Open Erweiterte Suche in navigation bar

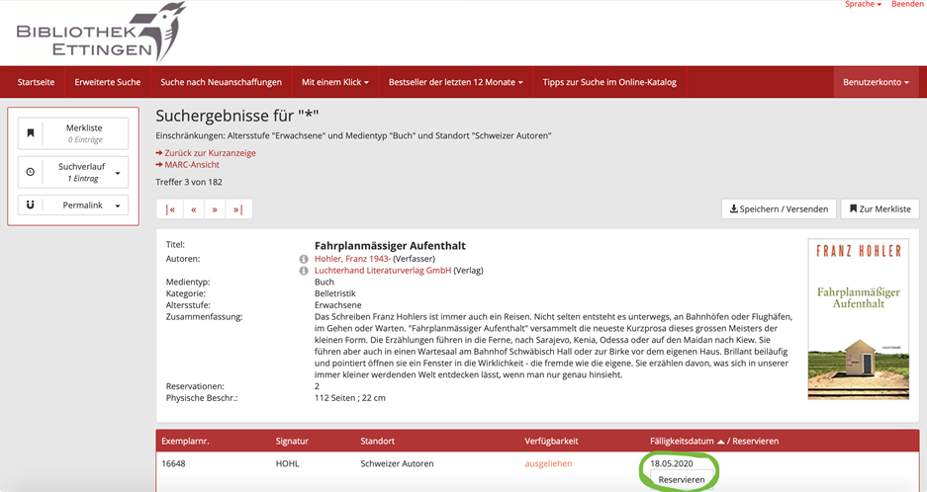[x=108, y=82]
